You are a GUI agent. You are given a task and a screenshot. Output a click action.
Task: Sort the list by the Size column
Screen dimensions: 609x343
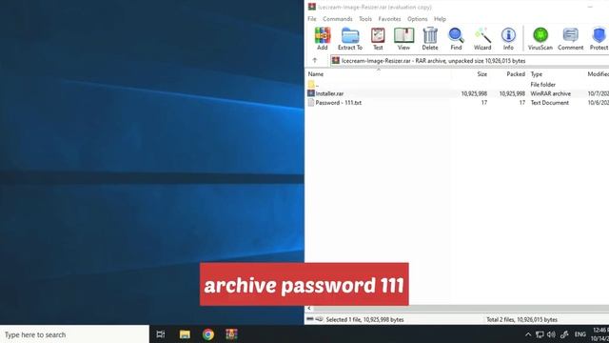point(482,74)
